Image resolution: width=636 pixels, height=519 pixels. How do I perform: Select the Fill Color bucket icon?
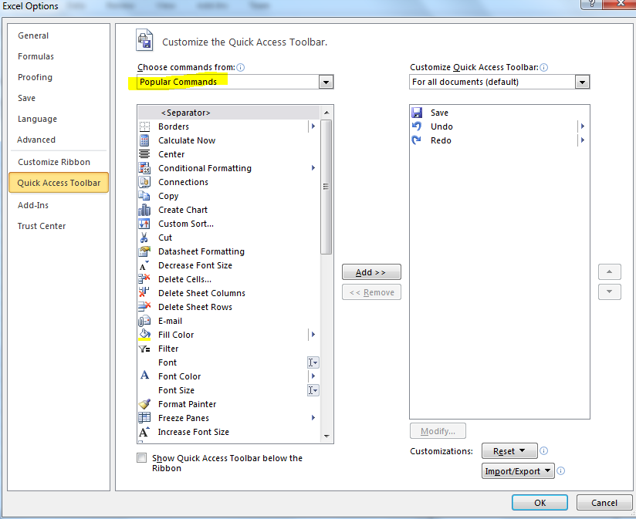(x=144, y=335)
